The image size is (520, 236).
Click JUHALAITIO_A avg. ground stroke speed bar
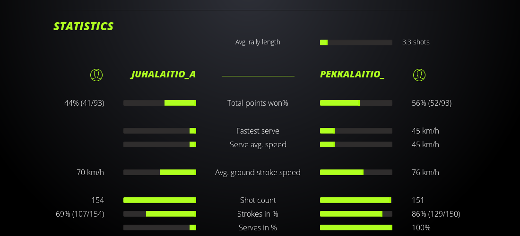coord(160,172)
